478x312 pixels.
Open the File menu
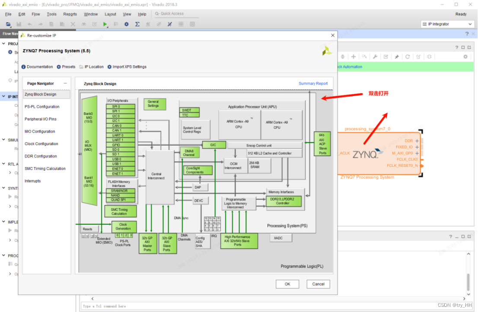pyautogui.click(x=8, y=14)
